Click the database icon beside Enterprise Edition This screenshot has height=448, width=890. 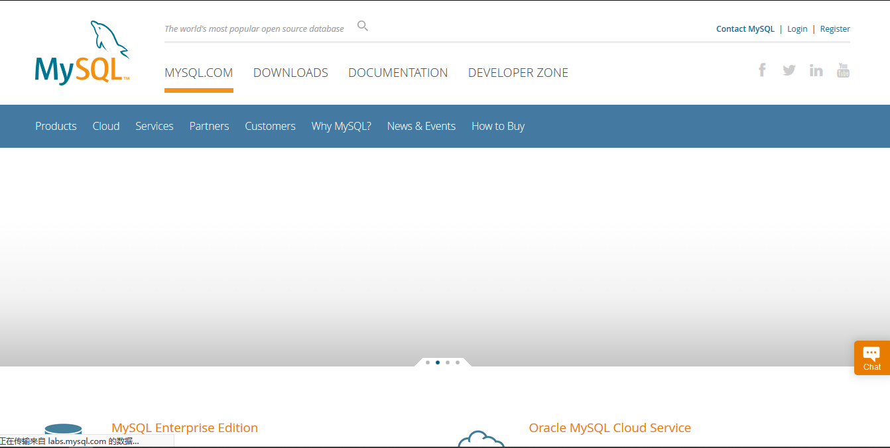click(x=64, y=431)
